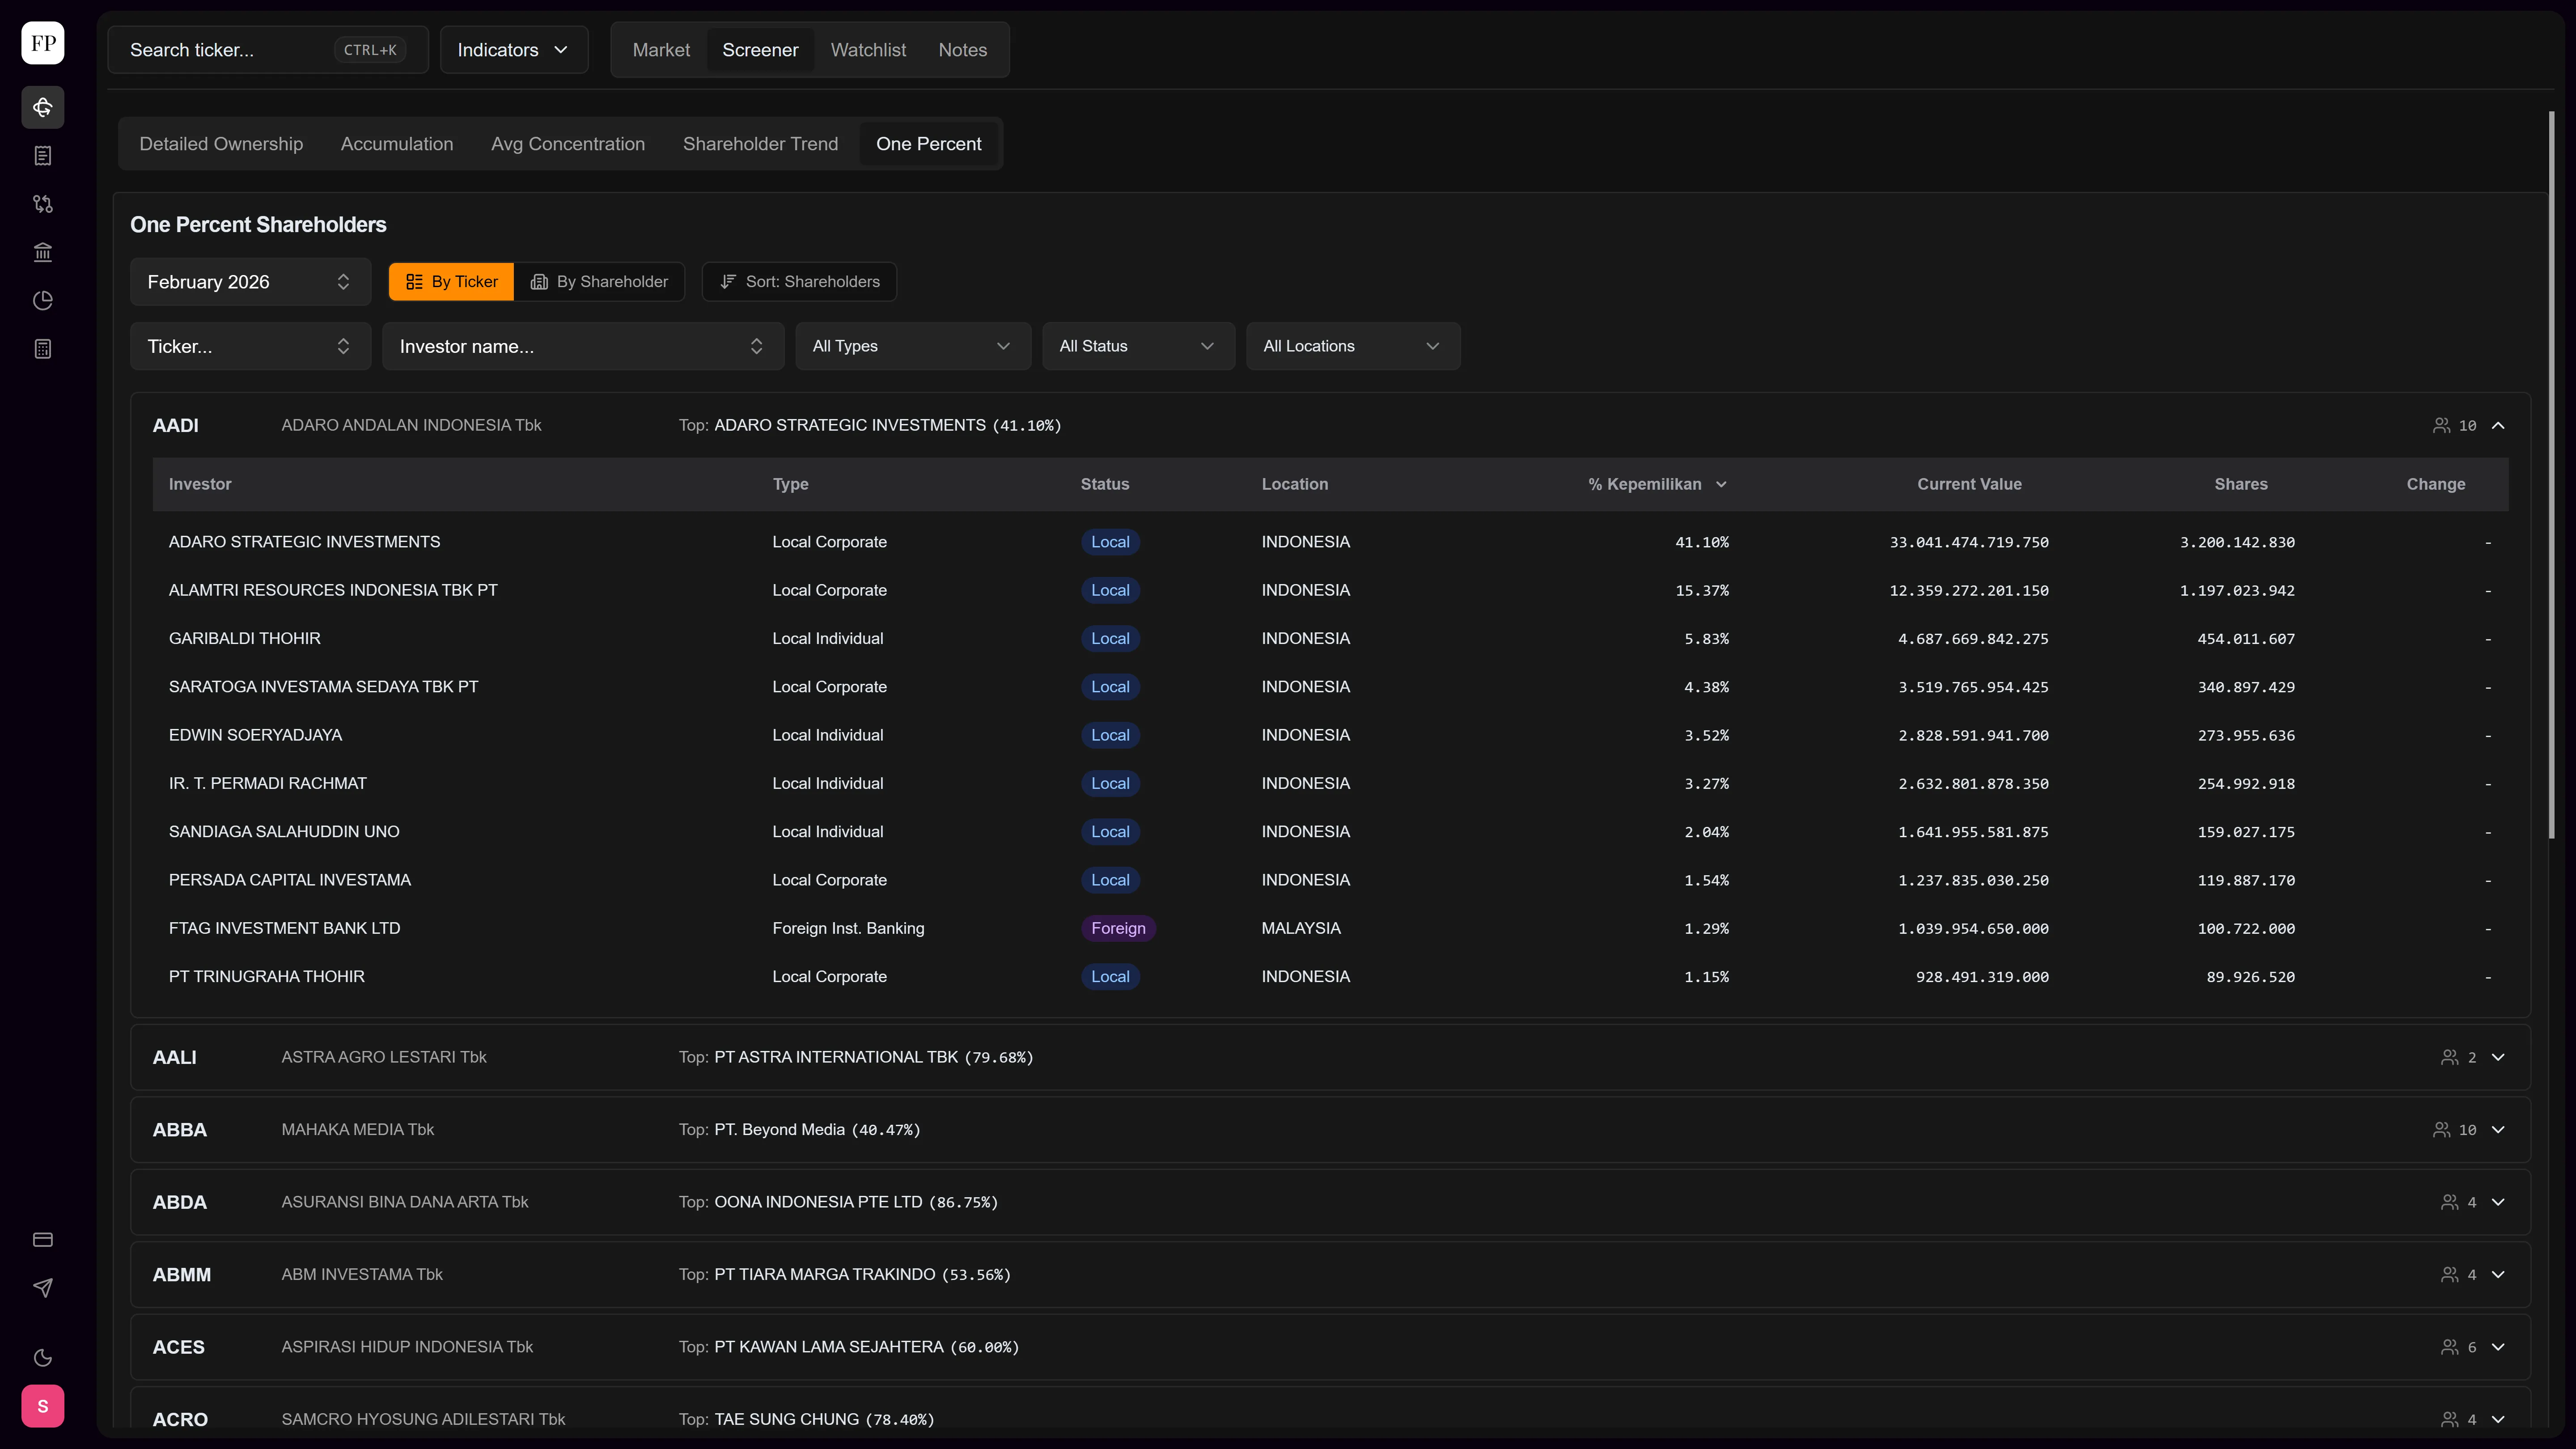This screenshot has height=1449, width=2576.
Task: Switch to the Watchlist tab
Action: (868, 50)
